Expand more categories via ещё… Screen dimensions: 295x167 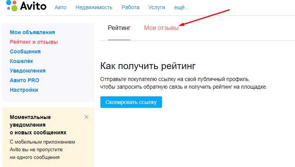(x=182, y=7)
